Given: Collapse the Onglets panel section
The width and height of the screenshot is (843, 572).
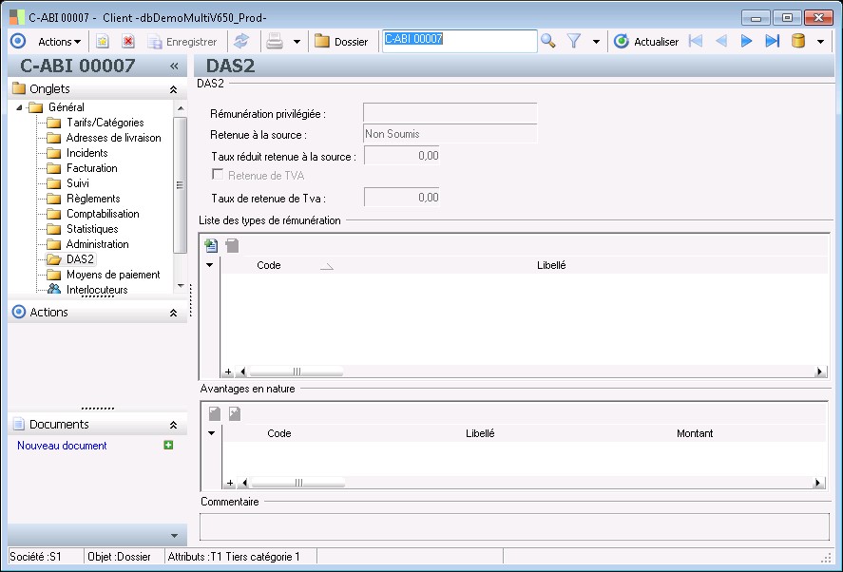Looking at the screenshot, I should point(173,88).
